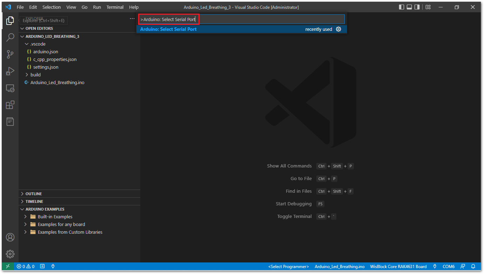Open the Terminal menu
The width and height of the screenshot is (484, 274).
(x=115, y=7)
